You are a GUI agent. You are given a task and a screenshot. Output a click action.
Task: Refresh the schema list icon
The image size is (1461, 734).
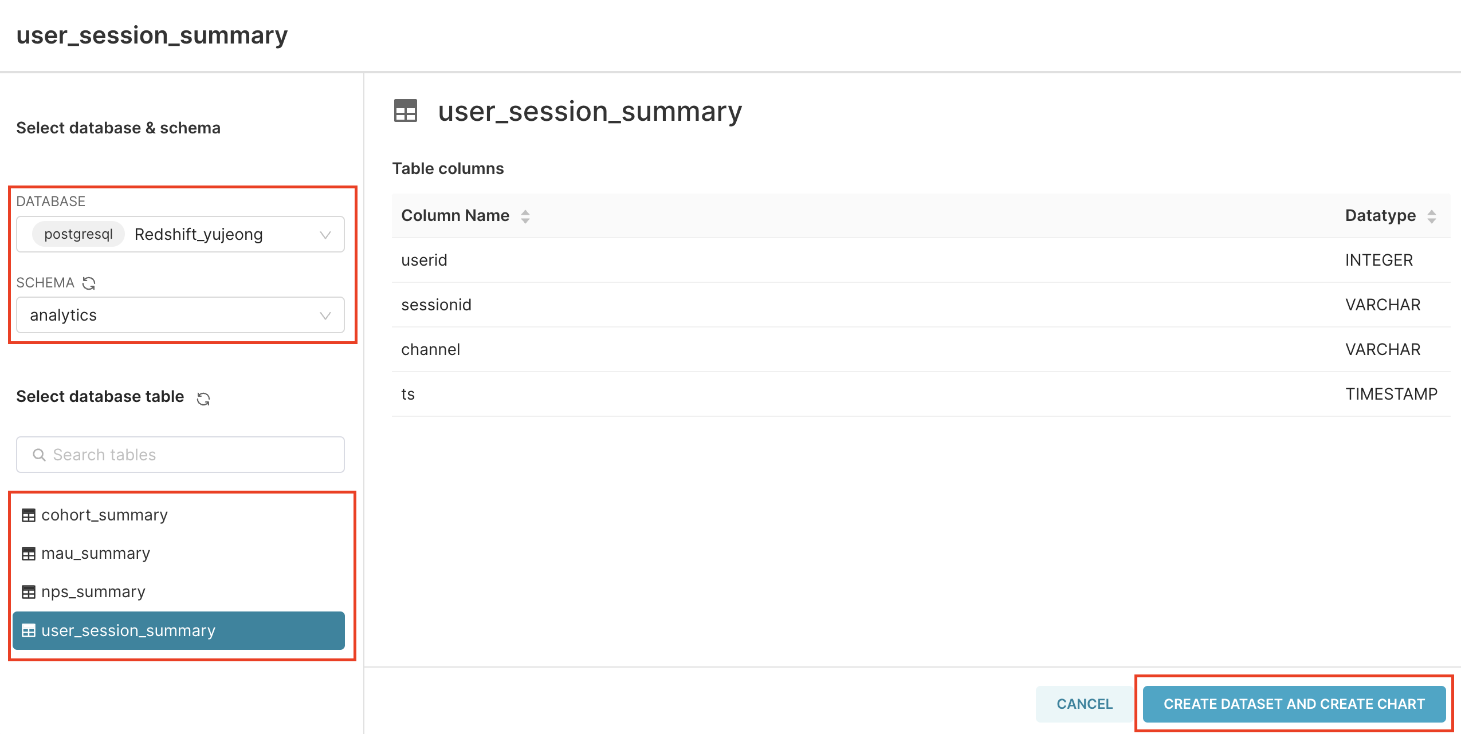pyautogui.click(x=89, y=283)
